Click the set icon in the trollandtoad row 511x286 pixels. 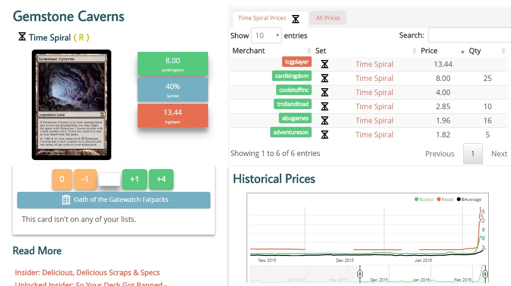[x=324, y=106]
